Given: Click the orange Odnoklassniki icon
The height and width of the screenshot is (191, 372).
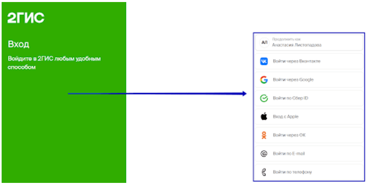Looking at the screenshot, I should (264, 135).
